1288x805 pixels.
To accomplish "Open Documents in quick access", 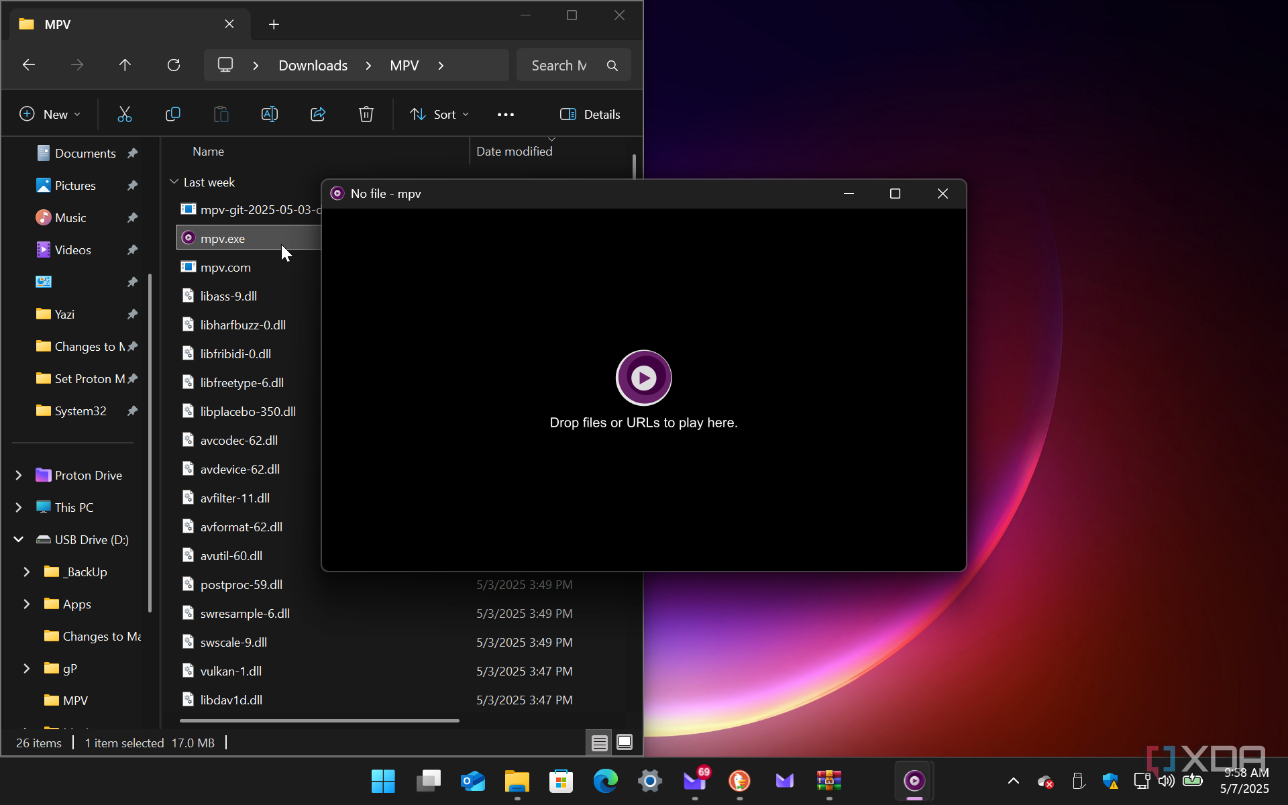I will pos(85,154).
